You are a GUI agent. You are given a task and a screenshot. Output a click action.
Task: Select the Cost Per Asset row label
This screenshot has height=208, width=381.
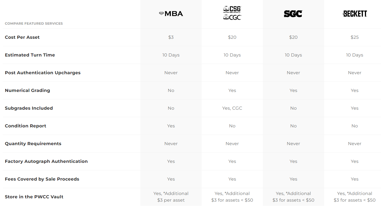click(22, 37)
